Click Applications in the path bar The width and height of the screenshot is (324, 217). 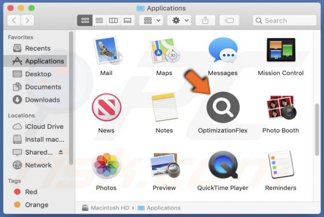click(x=159, y=208)
